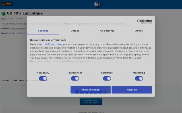Switch to the Details tab
The height and width of the screenshot is (113, 182).
click(x=75, y=31)
